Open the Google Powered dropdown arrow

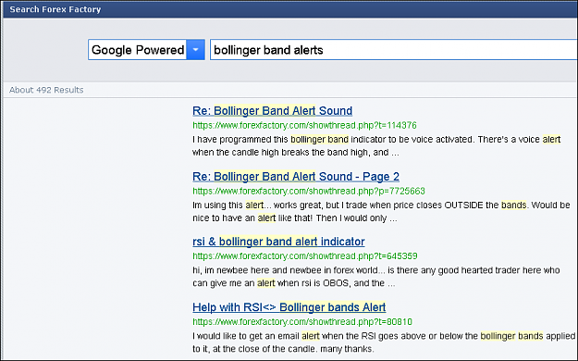point(195,50)
